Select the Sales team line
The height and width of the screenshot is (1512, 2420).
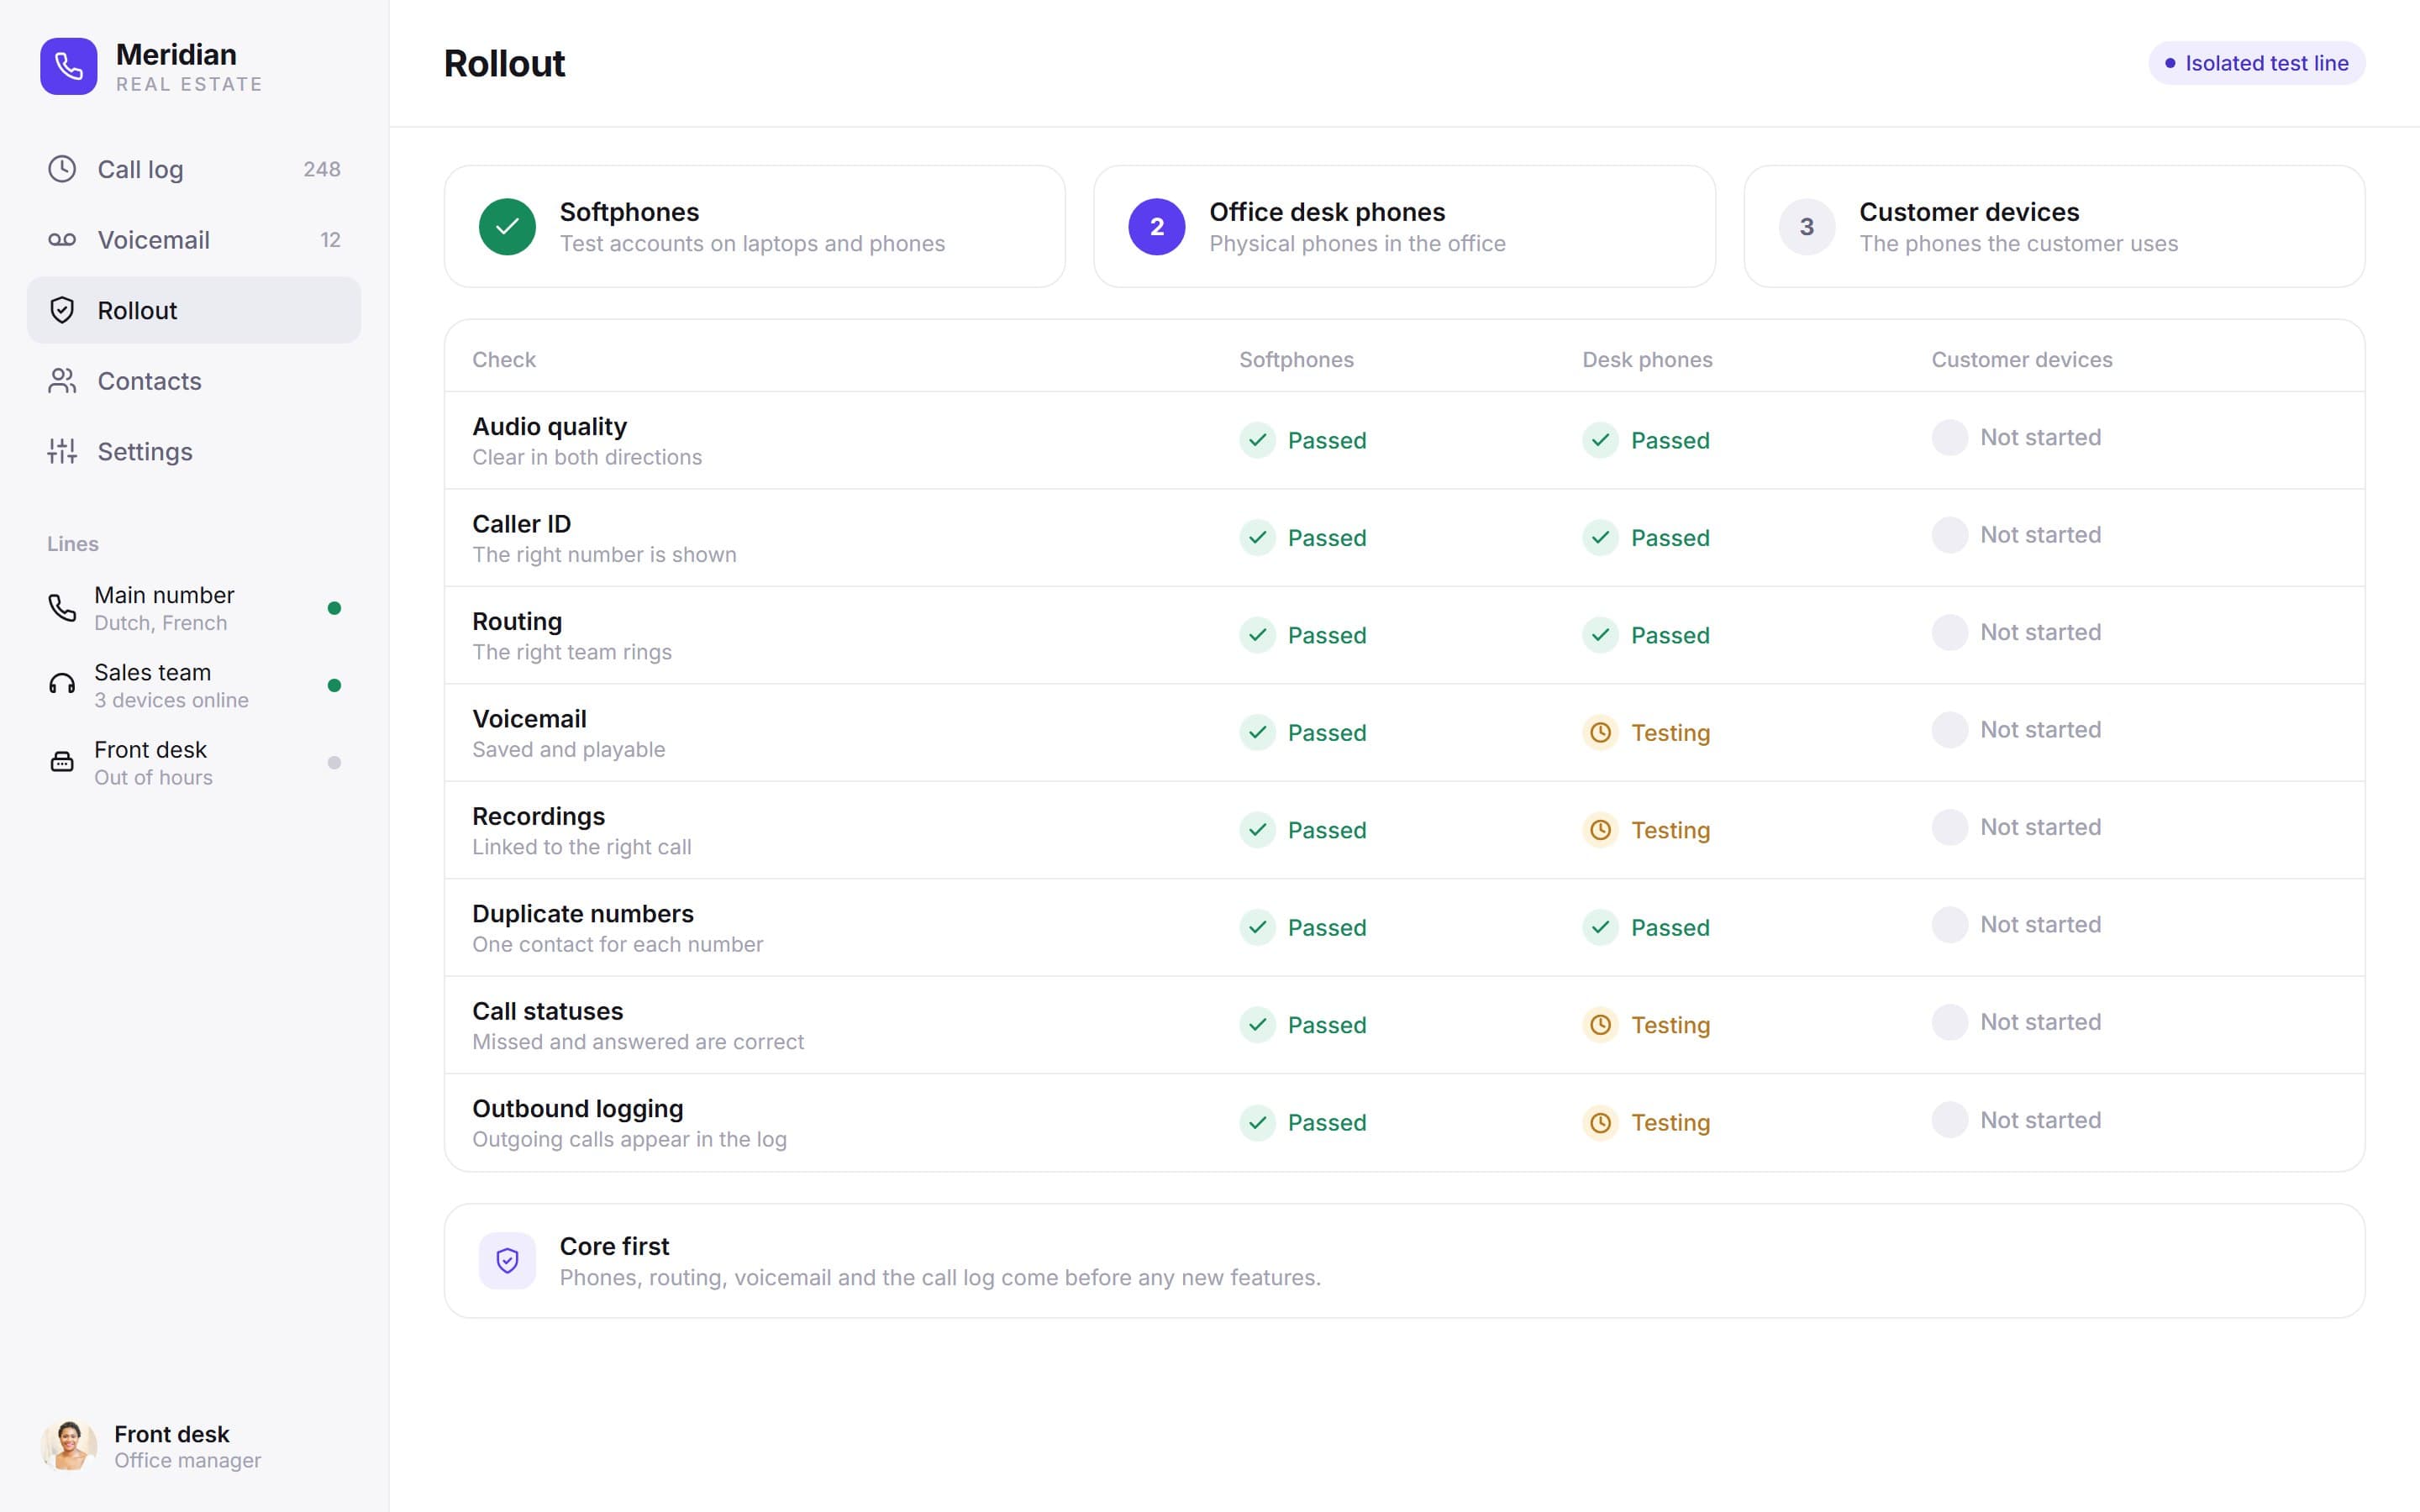coord(194,685)
